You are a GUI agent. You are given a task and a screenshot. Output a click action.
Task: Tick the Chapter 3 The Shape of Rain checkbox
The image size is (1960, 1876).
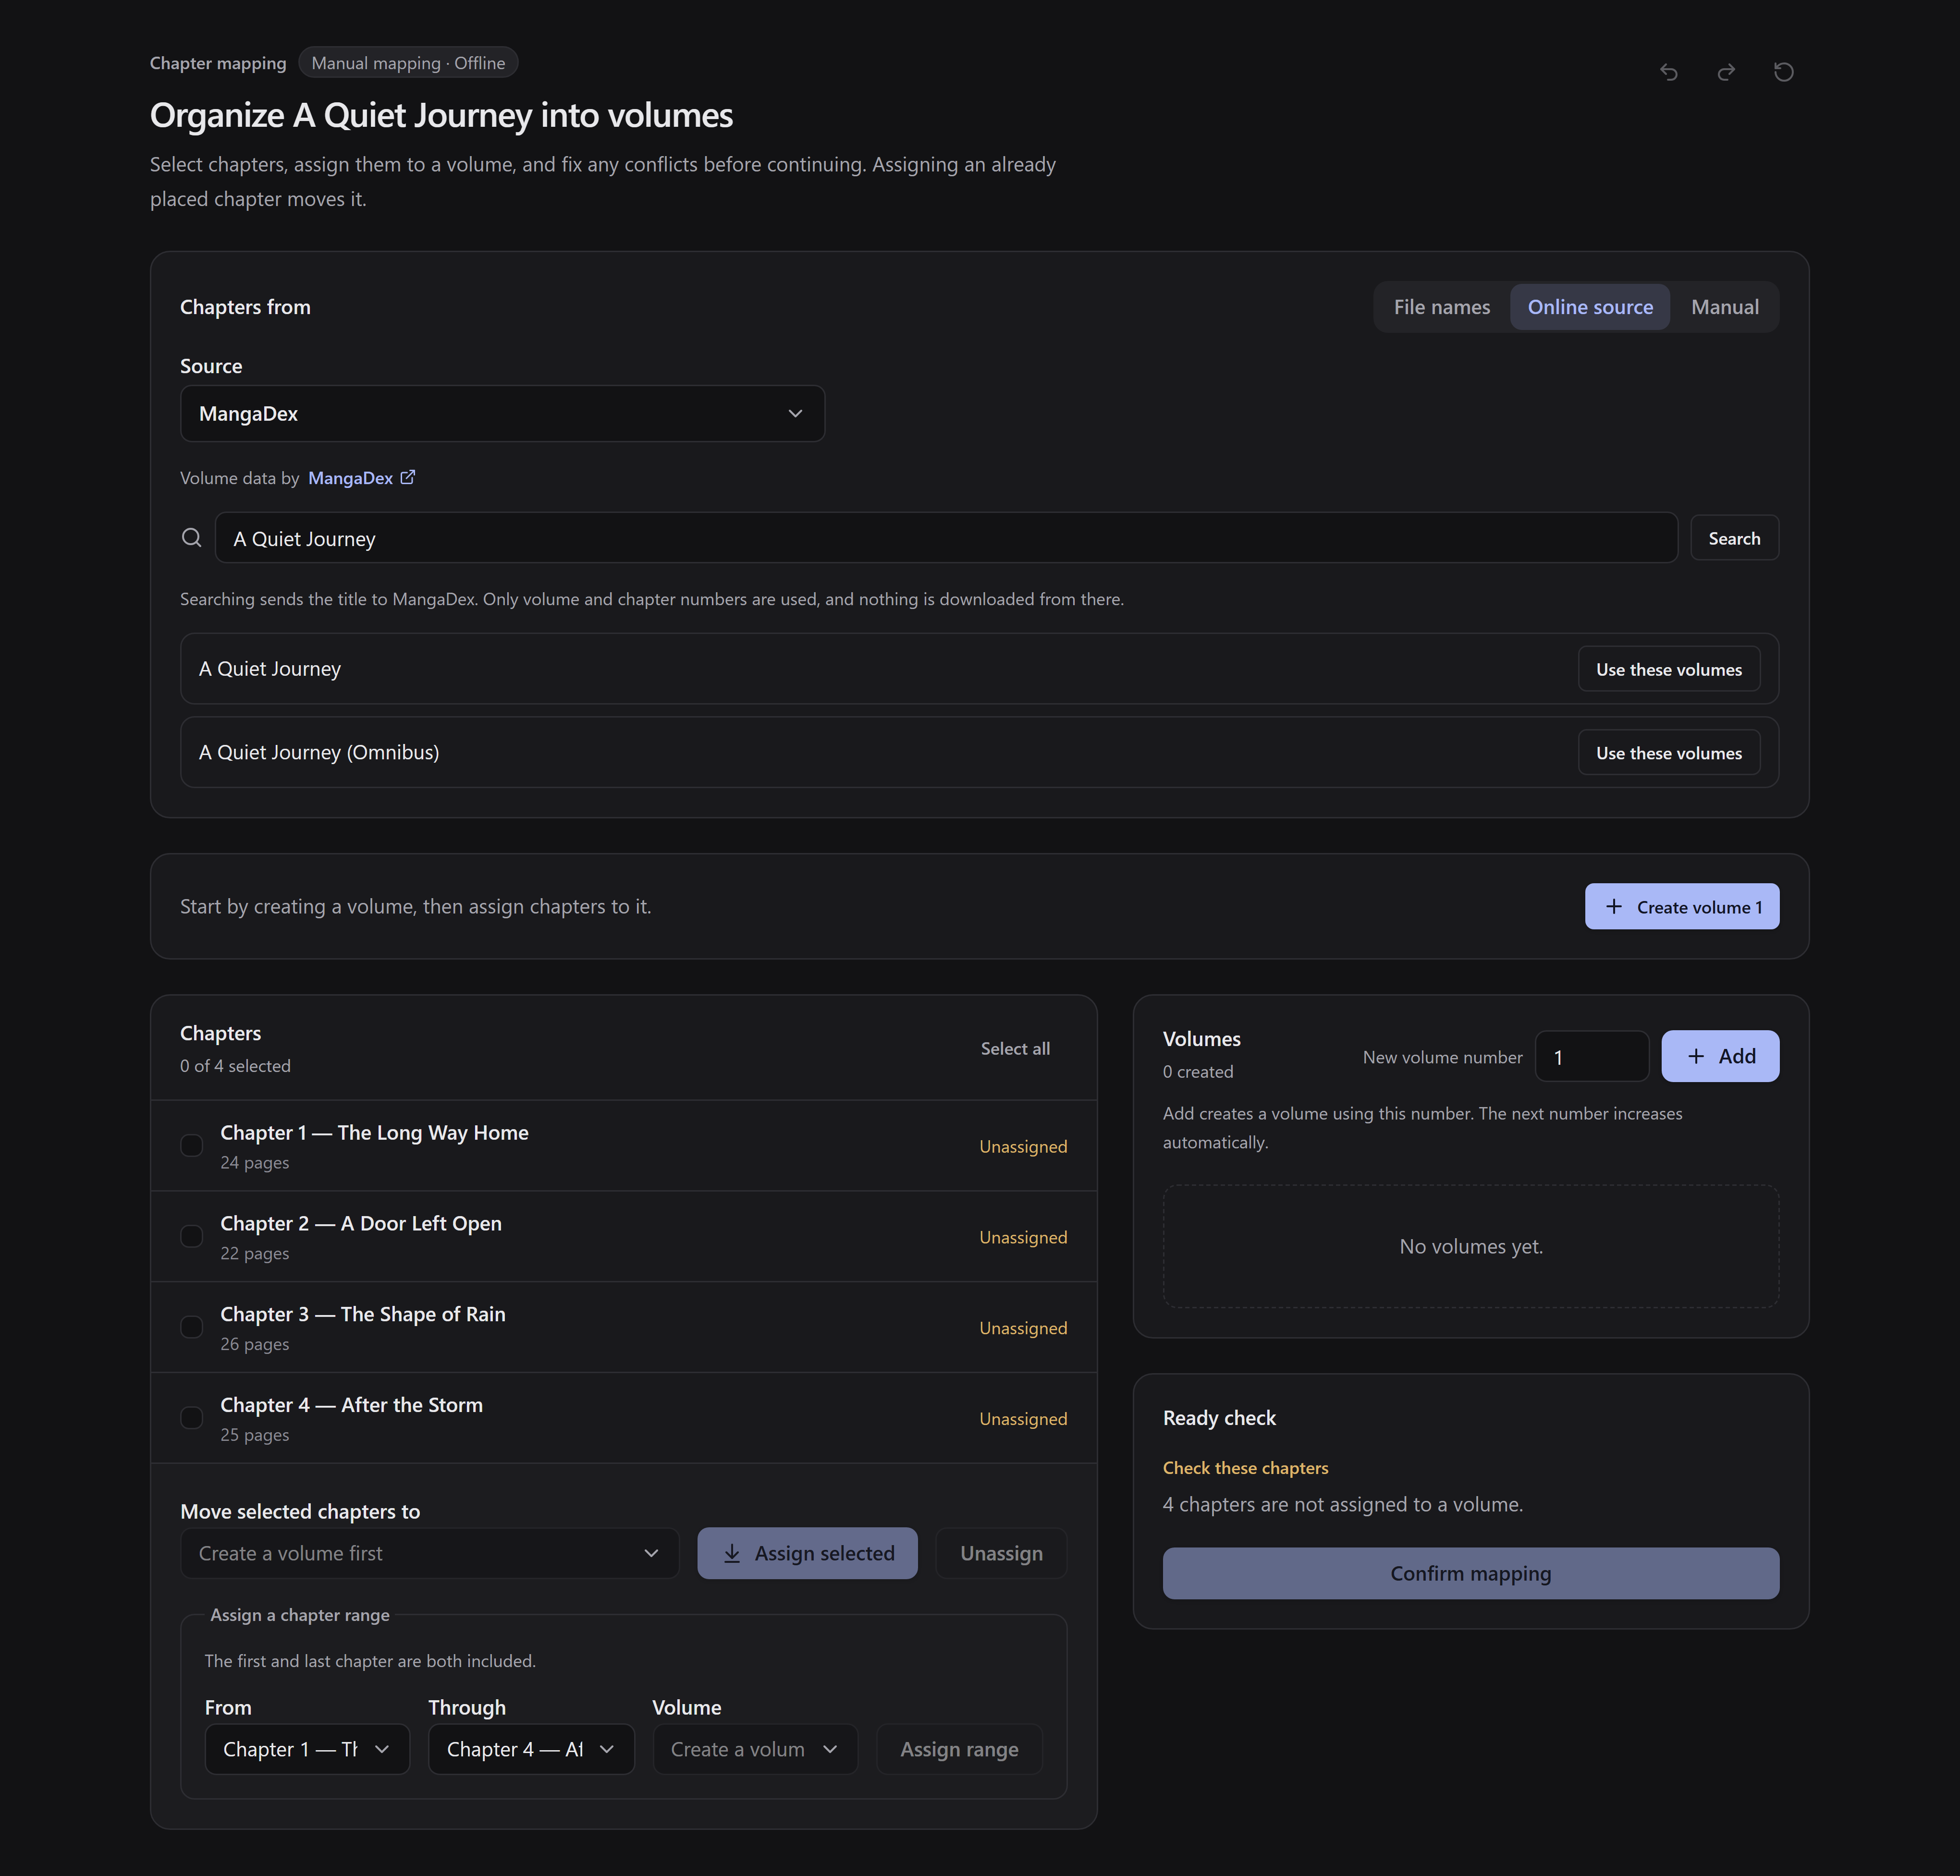pos(191,1327)
